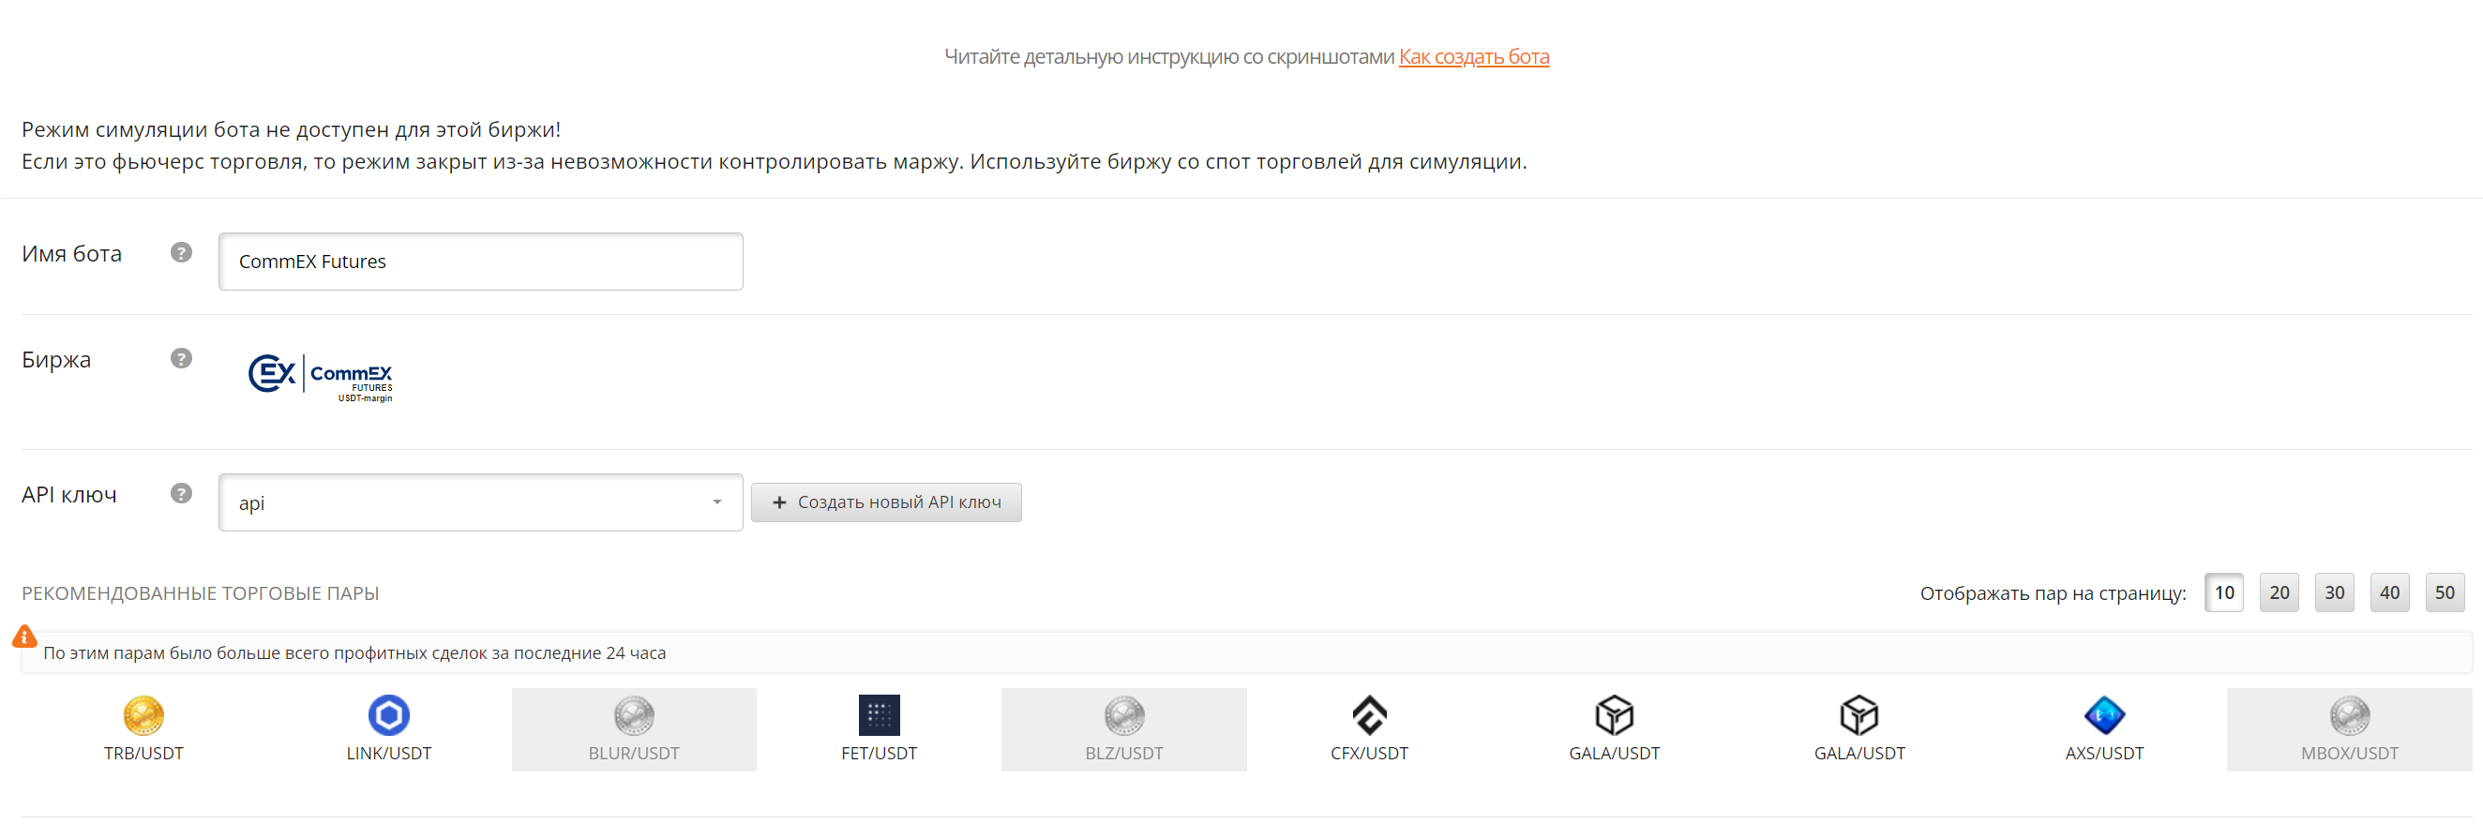
Task: Open the 'Как создать бота' instruction link
Action: point(1474,57)
